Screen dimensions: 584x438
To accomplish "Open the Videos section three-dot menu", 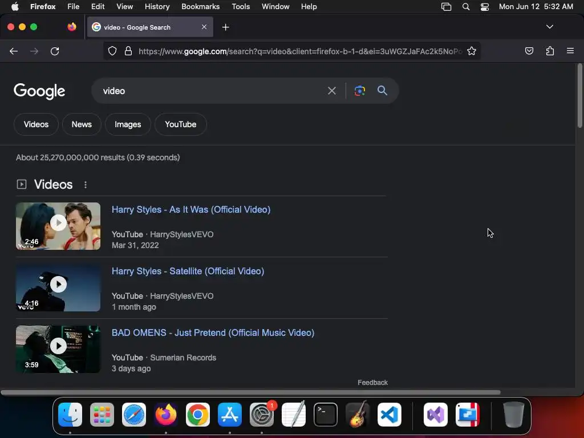I will pos(86,185).
